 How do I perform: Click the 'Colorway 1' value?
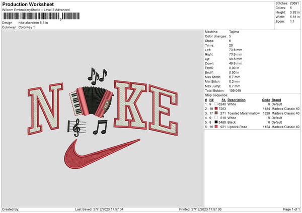27,27
